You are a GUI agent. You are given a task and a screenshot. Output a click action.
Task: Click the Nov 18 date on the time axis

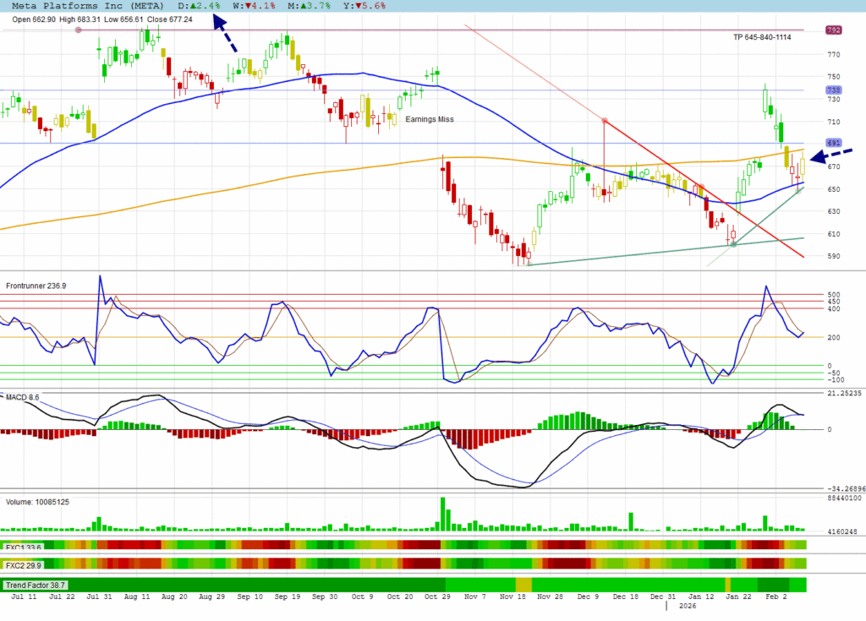click(514, 596)
